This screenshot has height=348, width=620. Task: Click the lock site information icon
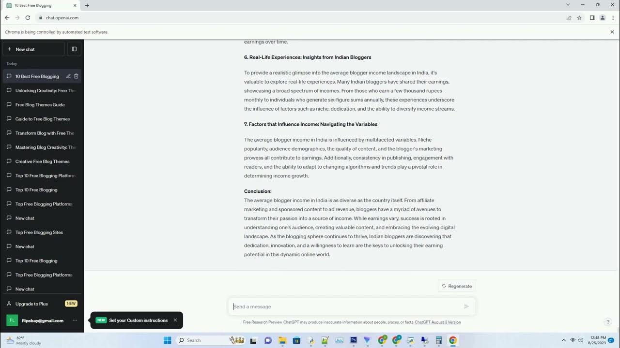coord(41,18)
